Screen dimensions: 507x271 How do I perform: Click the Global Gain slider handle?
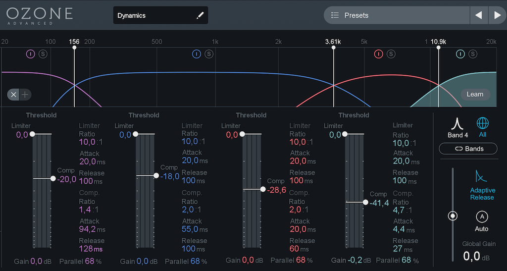click(452, 216)
